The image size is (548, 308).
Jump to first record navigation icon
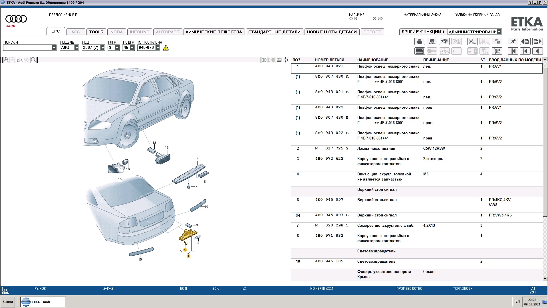(513, 51)
